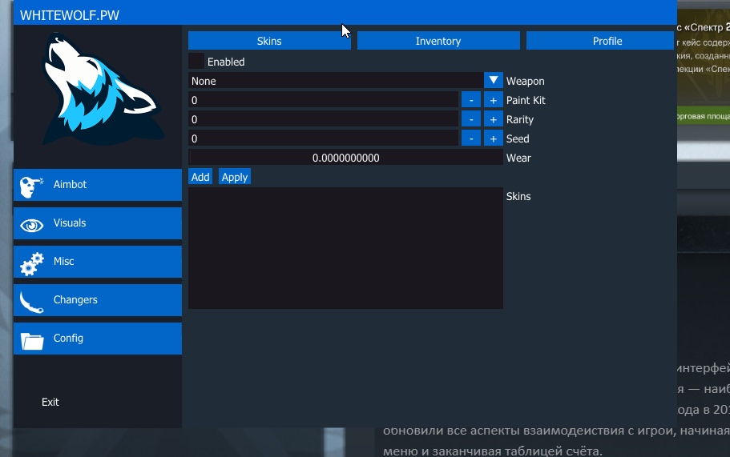Click the WHITEWOLF.PW title text
This screenshot has height=457, width=730.
pos(70,15)
